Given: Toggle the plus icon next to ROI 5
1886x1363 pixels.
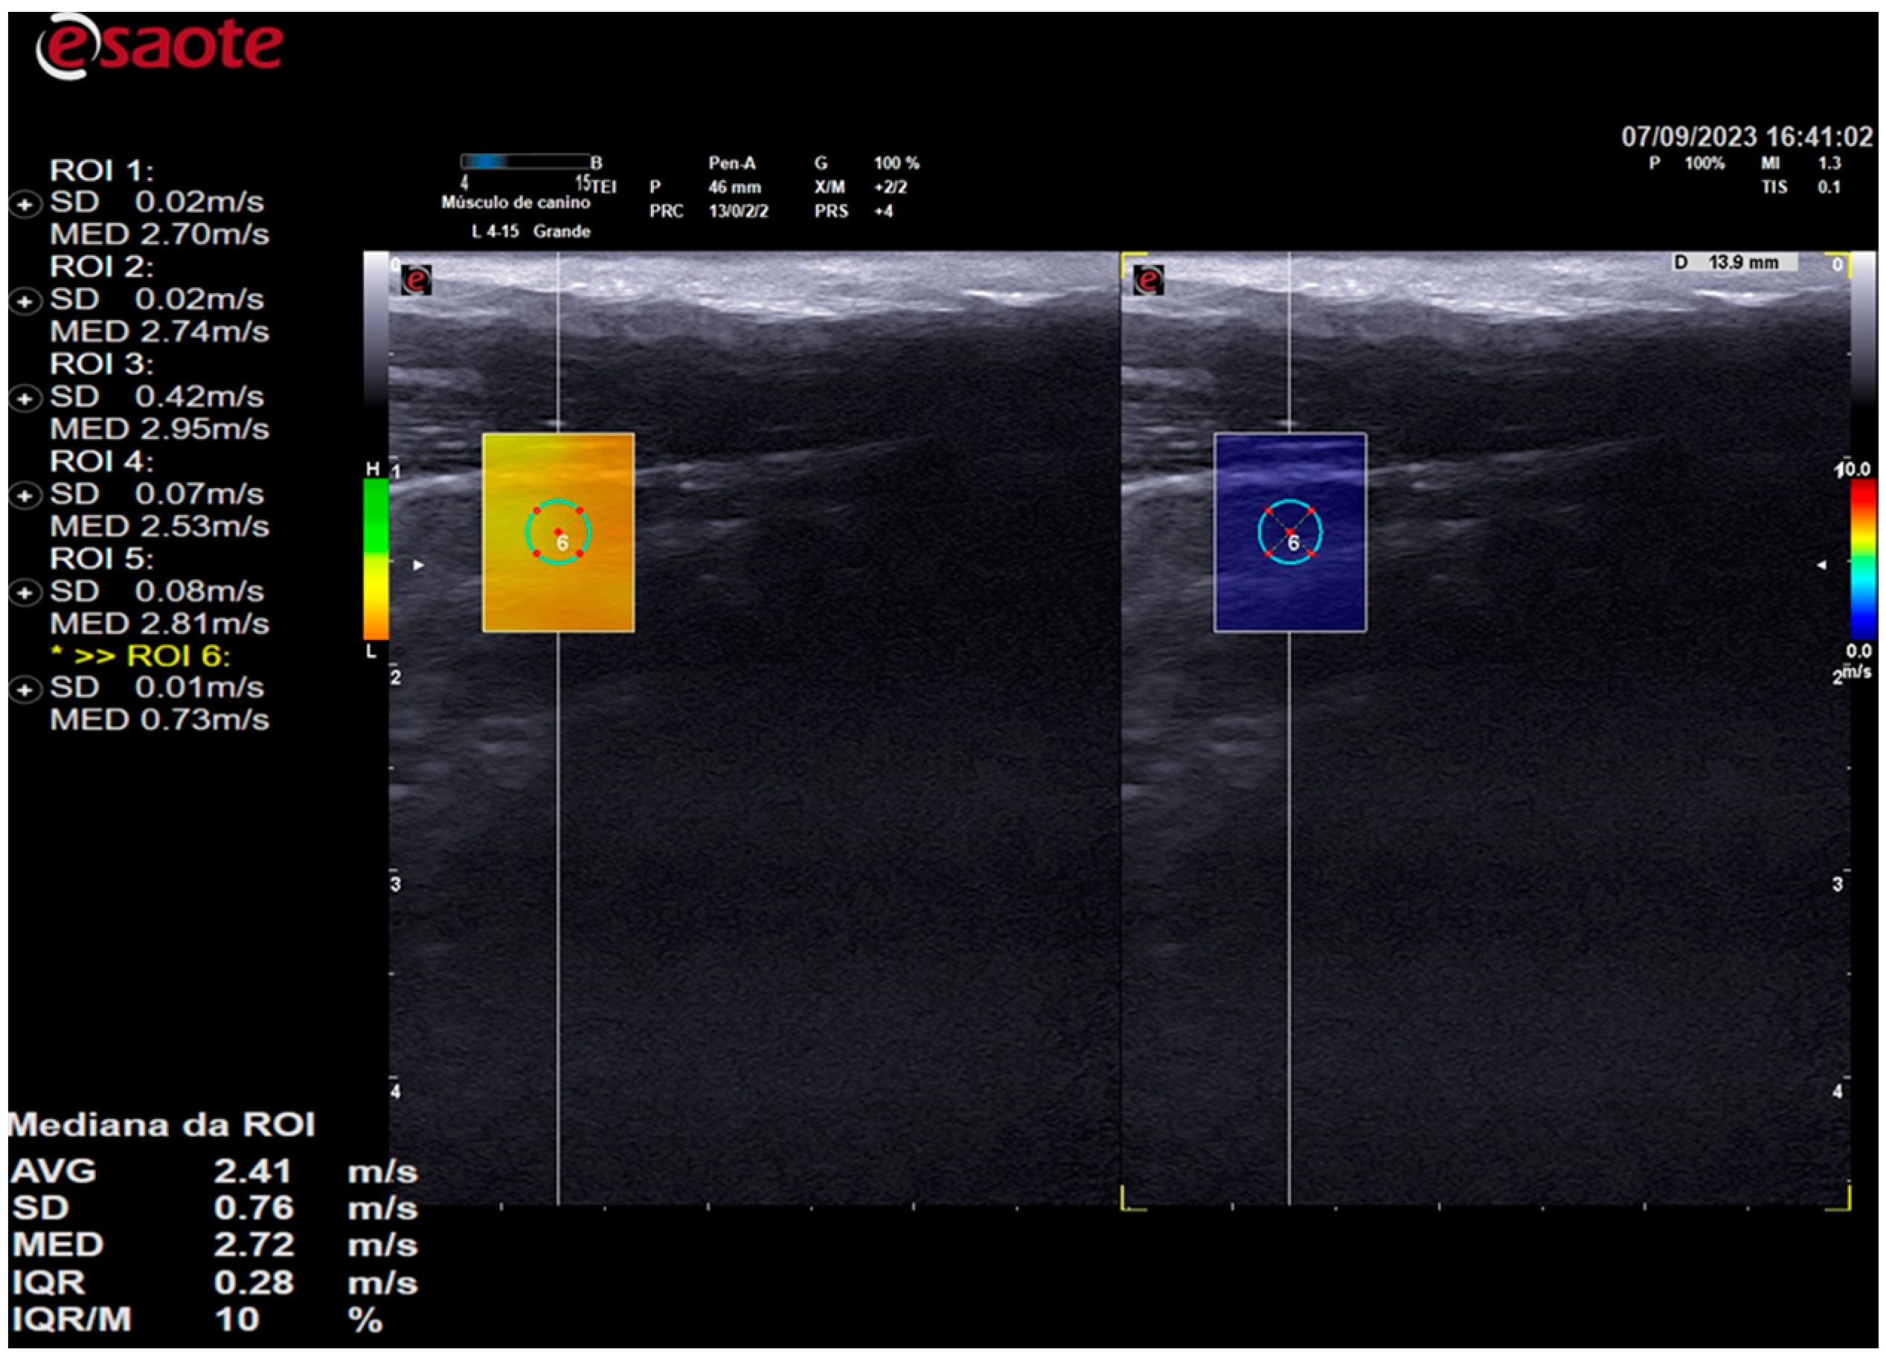Looking at the screenshot, I should pyautogui.click(x=25, y=593).
